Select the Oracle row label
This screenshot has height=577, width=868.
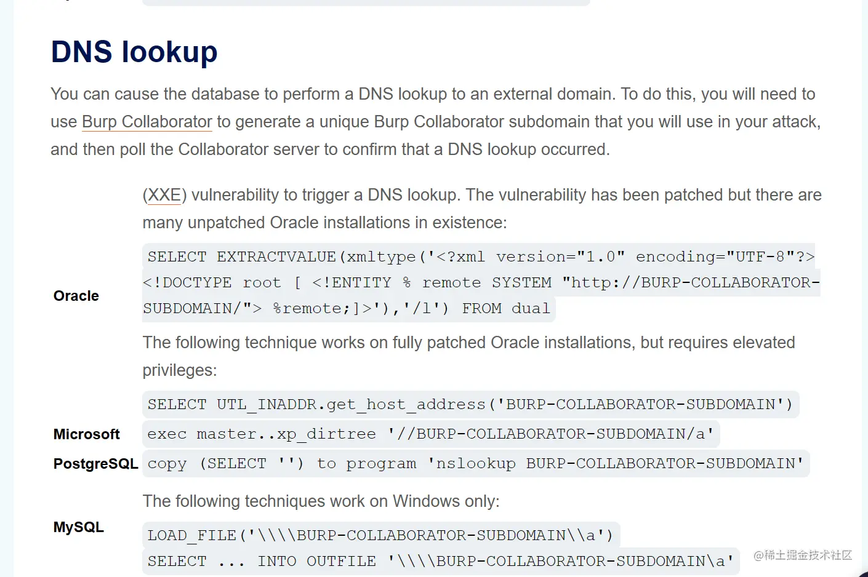(x=76, y=296)
